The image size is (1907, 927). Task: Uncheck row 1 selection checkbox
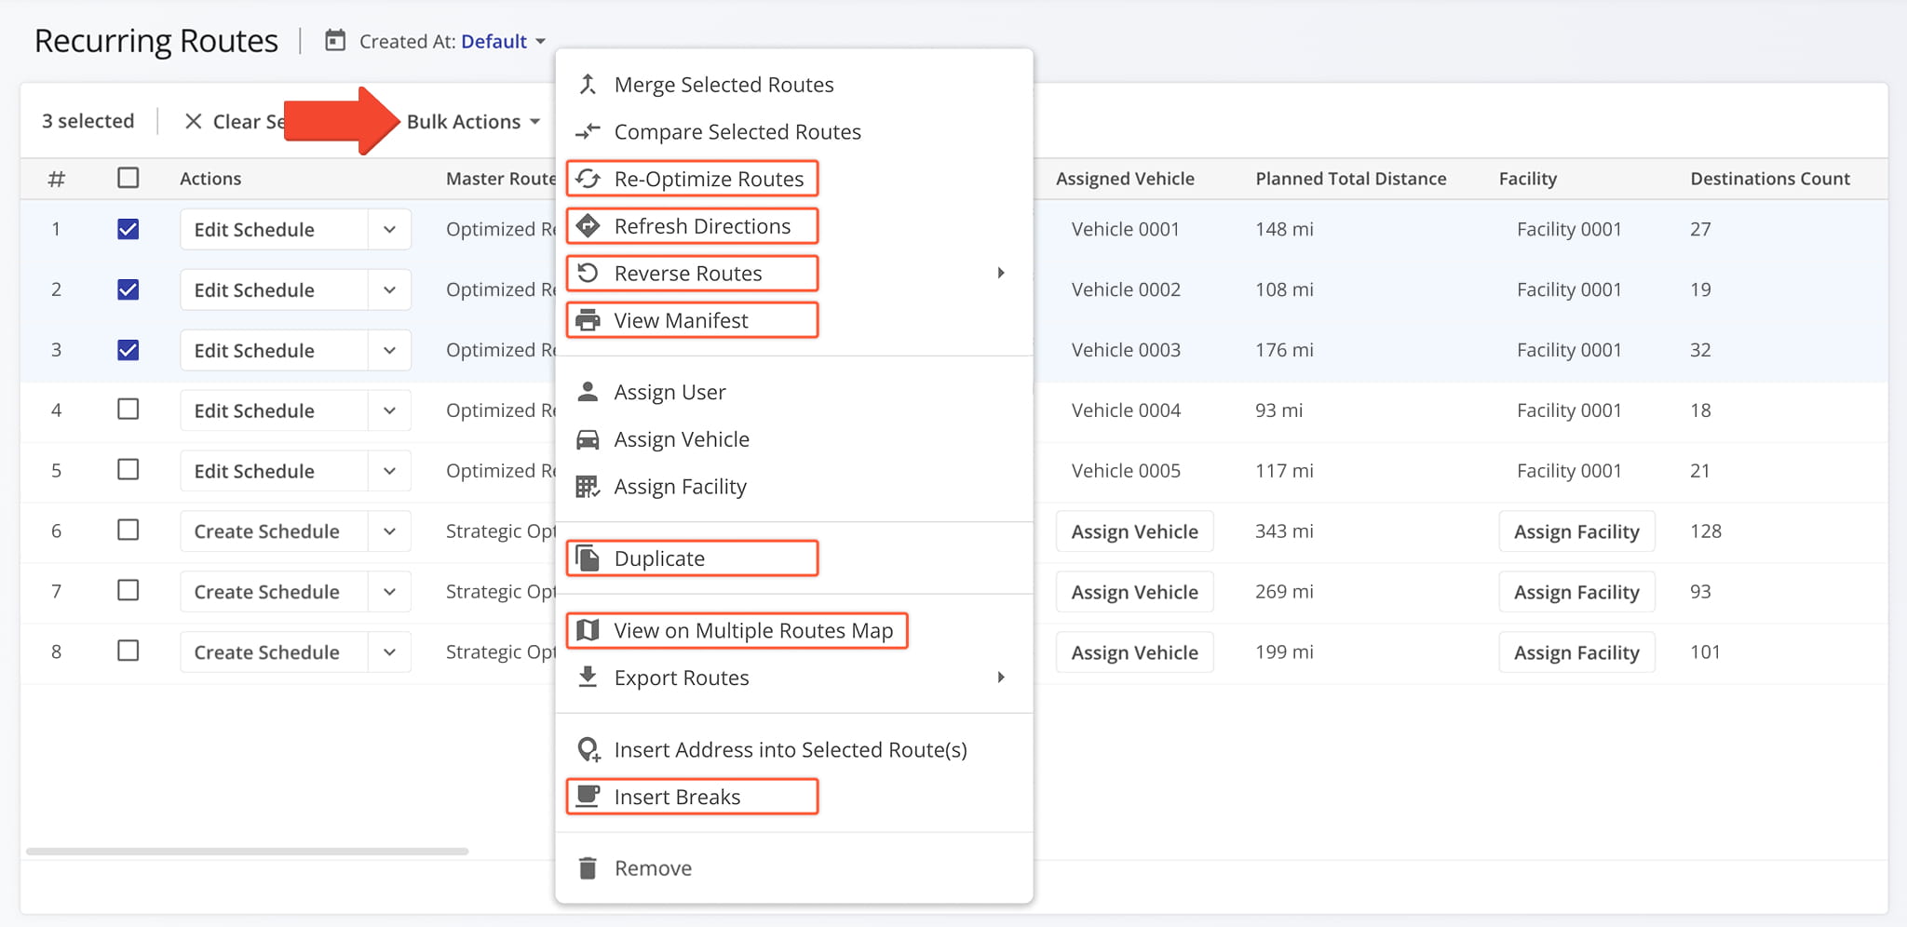coord(128,229)
